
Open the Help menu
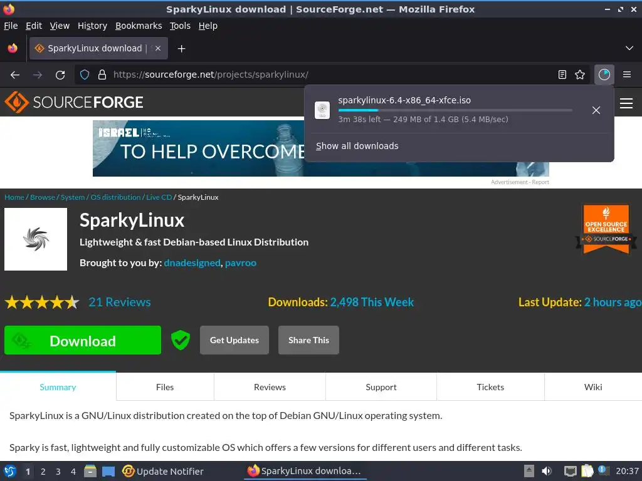tap(208, 26)
